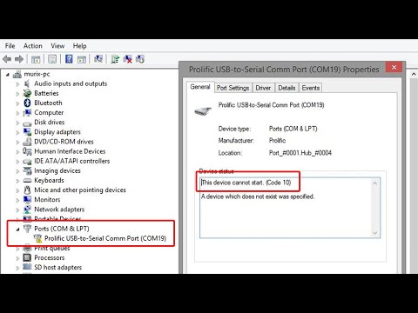418x313 pixels.
Task: Click the Display adapters icon
Action: click(27, 132)
